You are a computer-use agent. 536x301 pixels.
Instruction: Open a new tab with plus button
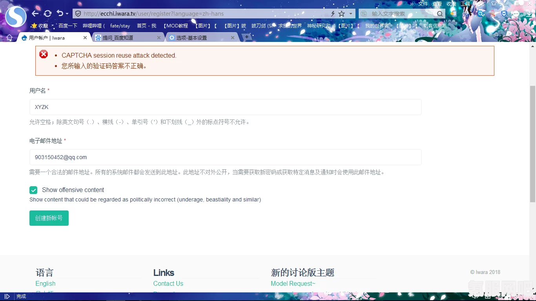coord(246,37)
